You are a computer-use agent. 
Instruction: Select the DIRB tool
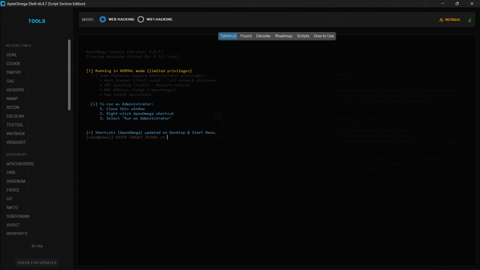click(x=10, y=173)
